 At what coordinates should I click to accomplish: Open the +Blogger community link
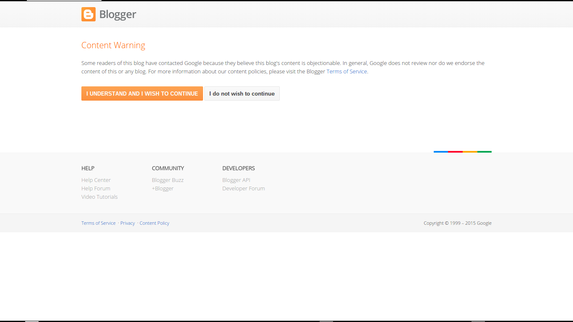163,188
